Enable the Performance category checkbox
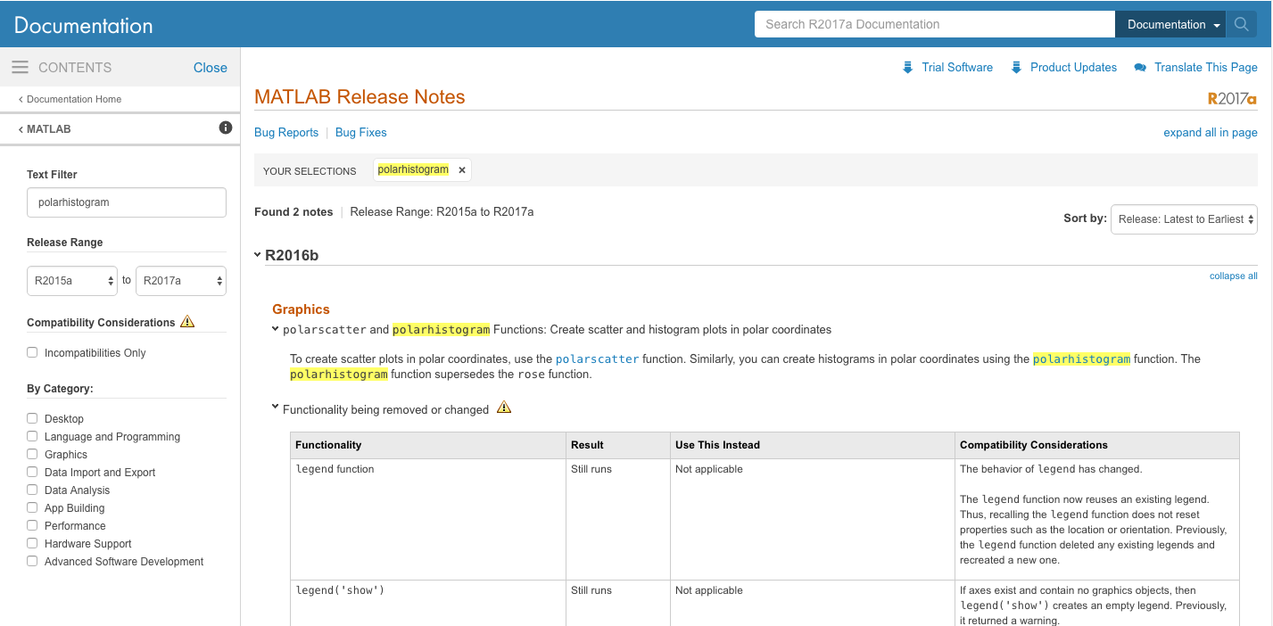Image resolution: width=1273 pixels, height=626 pixels. (x=32, y=525)
